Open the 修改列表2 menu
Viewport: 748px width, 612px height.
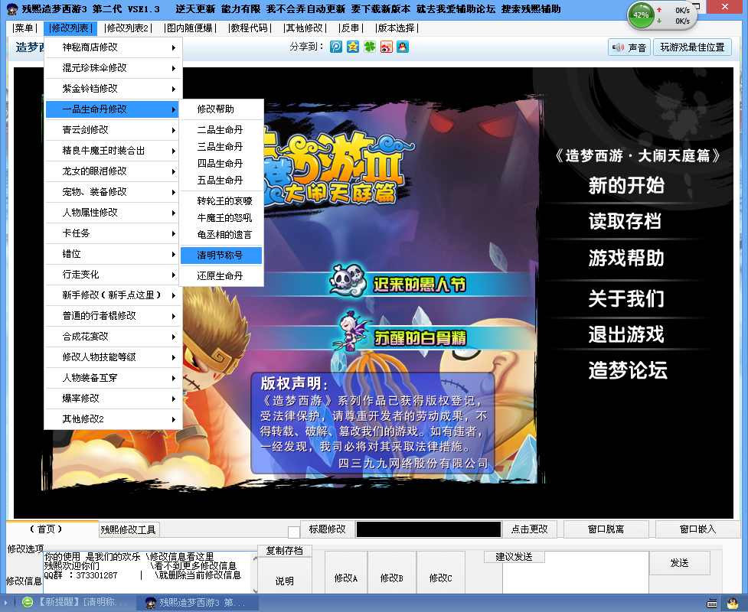click(x=129, y=28)
